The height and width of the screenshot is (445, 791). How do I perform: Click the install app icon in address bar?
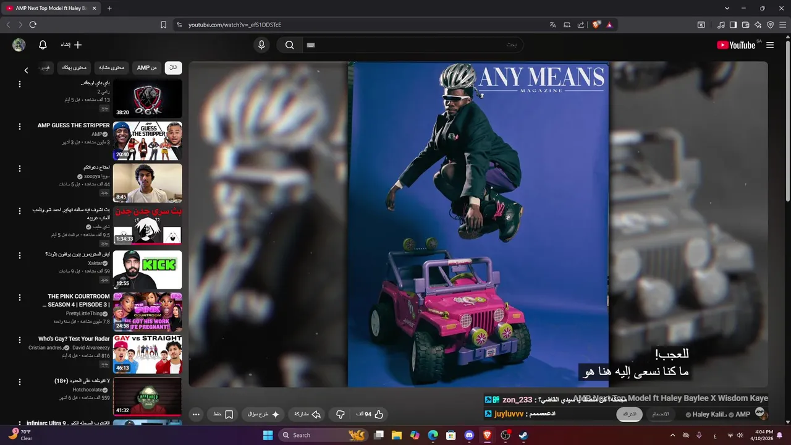point(567,25)
